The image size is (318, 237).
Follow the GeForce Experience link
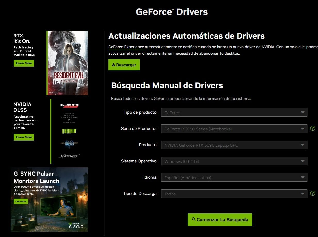coord(126,47)
